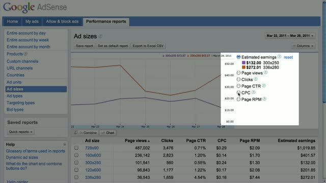Click the Combine button
This screenshot has width=326, height=183.
coord(88,133)
